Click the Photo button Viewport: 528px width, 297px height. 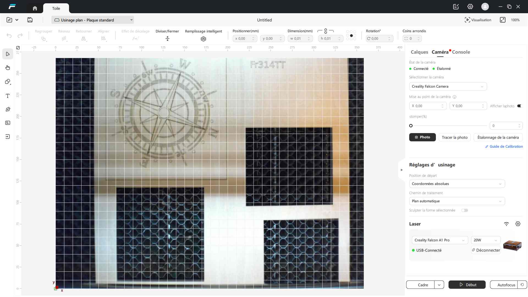[422, 137]
